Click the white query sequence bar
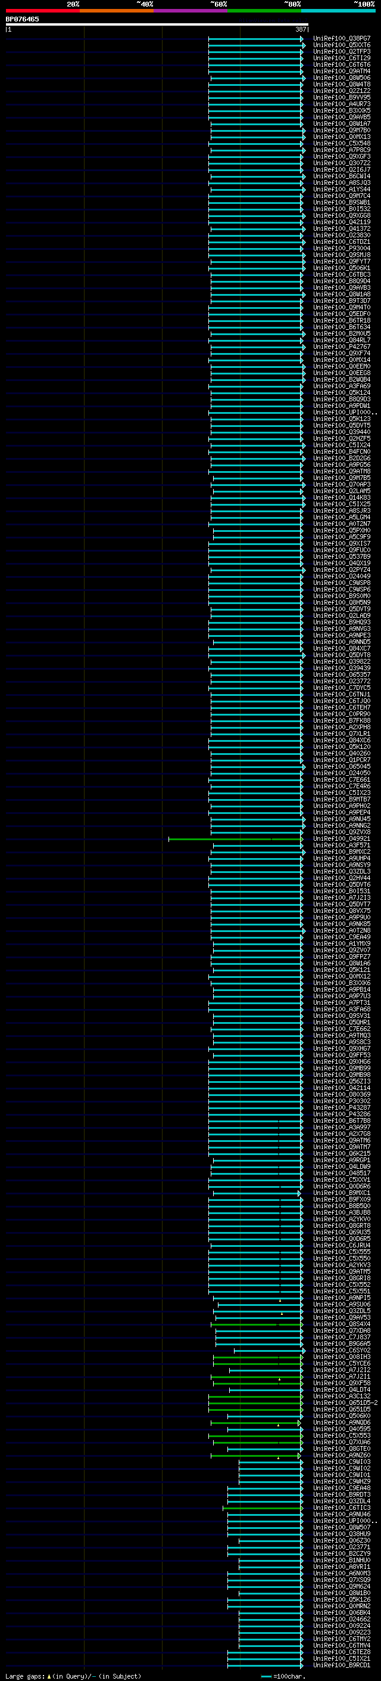The height and width of the screenshot is (1681, 381). point(157,24)
